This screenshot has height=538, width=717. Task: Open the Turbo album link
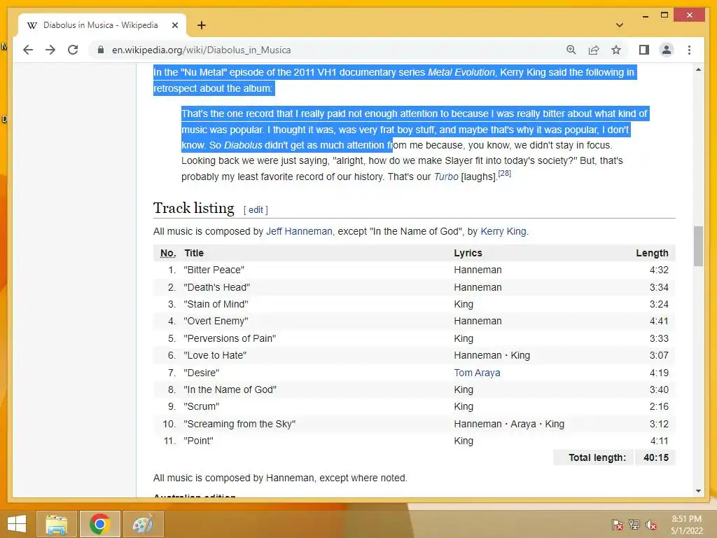point(446,177)
